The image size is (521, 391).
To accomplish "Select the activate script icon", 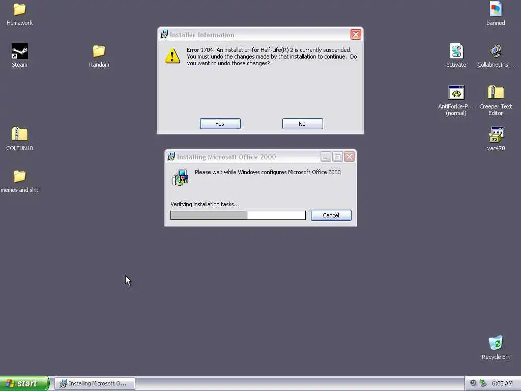I will point(456,51).
